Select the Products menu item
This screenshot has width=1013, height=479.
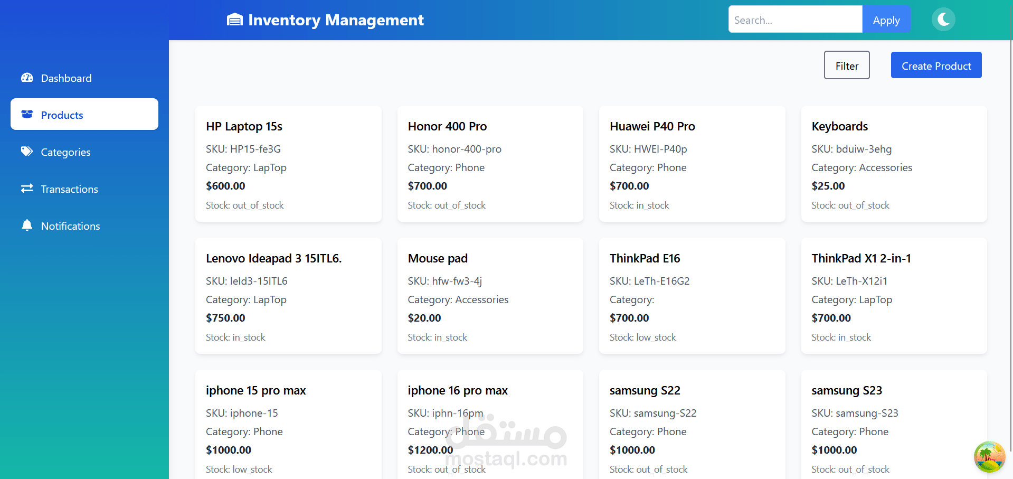pyautogui.click(x=84, y=114)
